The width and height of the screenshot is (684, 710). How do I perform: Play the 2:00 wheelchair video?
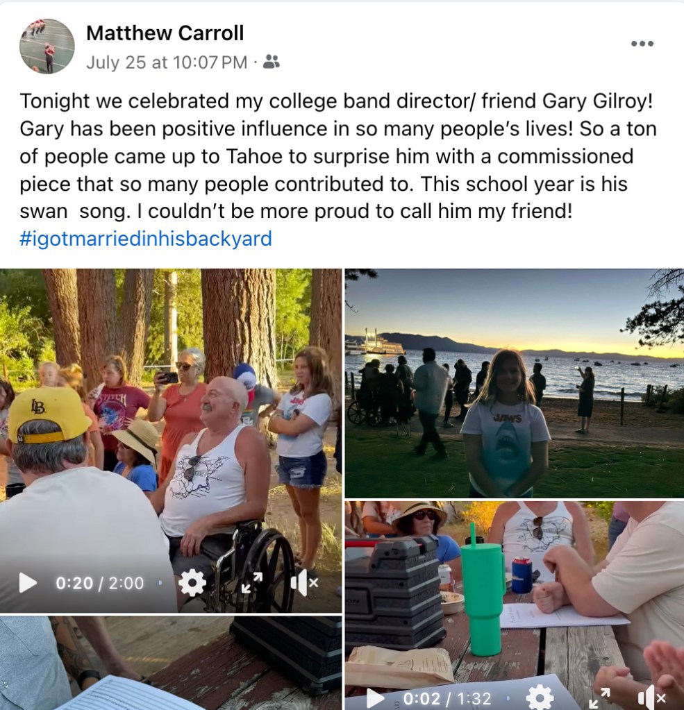pyautogui.click(x=28, y=583)
